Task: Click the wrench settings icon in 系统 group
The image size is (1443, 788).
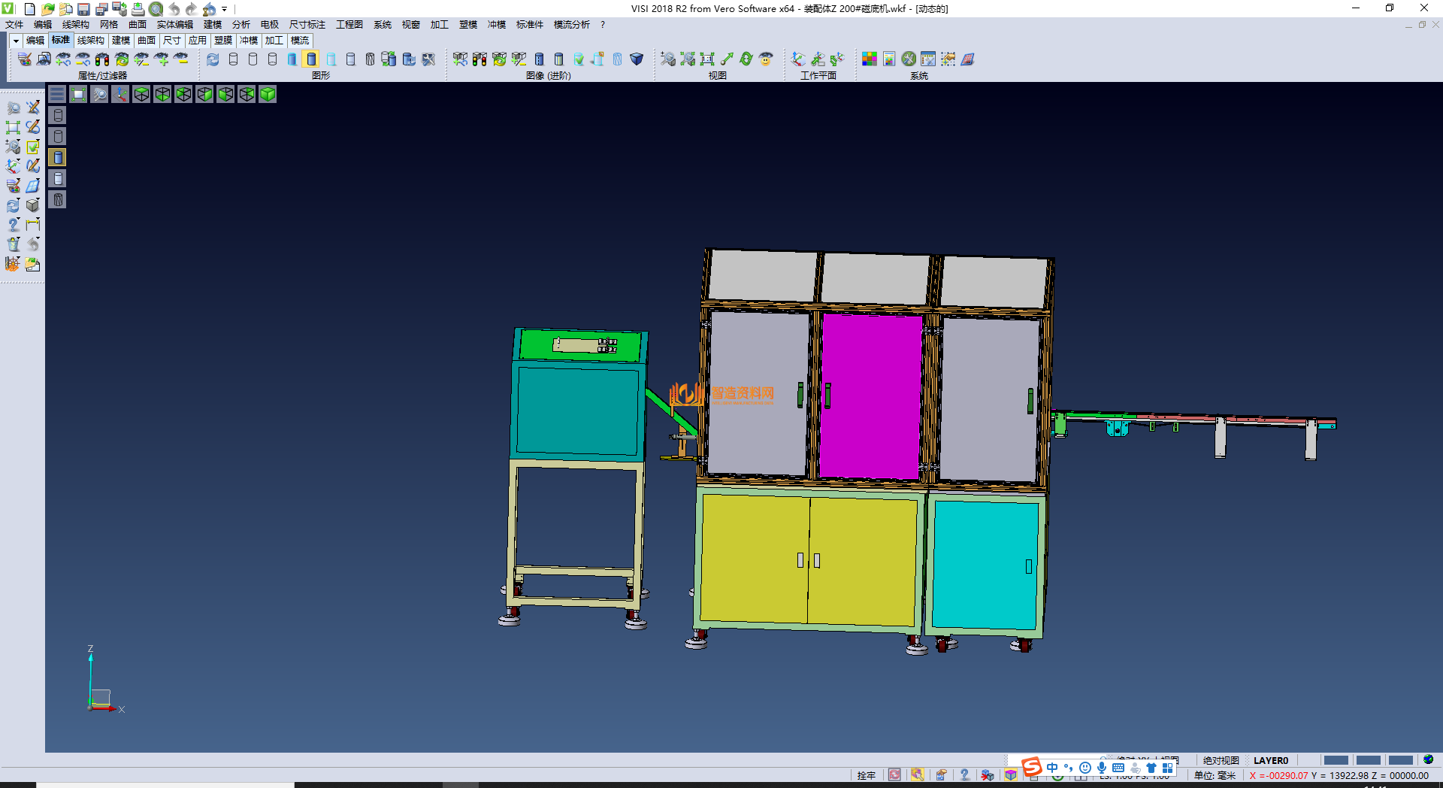Action: (909, 59)
